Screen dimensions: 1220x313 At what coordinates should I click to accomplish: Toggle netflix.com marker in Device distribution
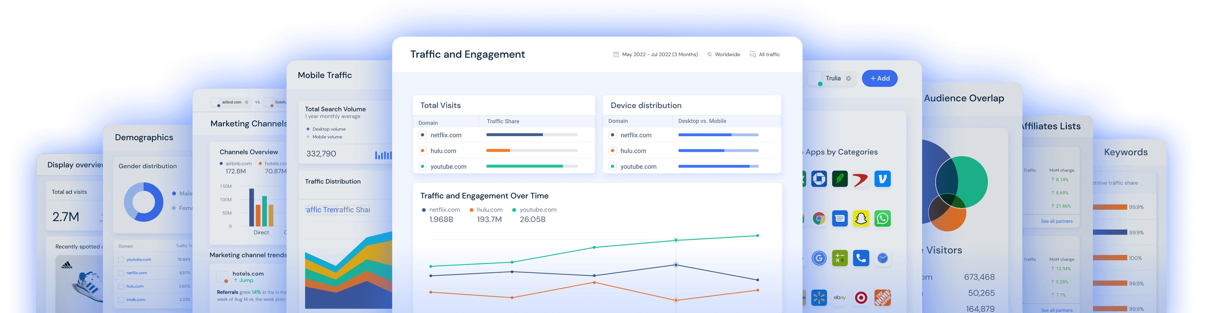coord(612,135)
